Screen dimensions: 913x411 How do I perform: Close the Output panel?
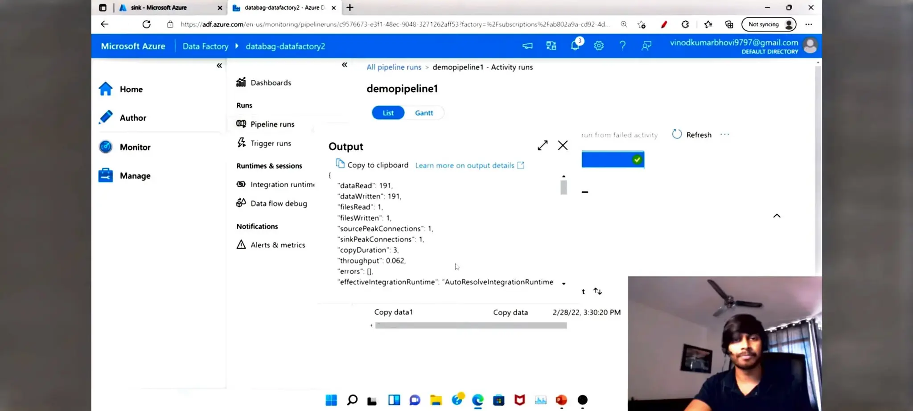[x=563, y=145]
